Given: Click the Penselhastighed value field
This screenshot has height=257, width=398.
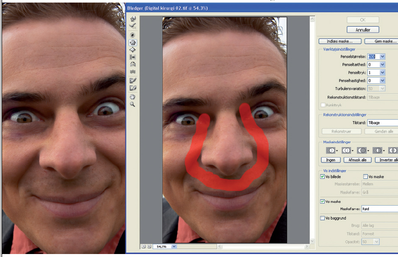Looking at the screenshot, I should 373,80.
